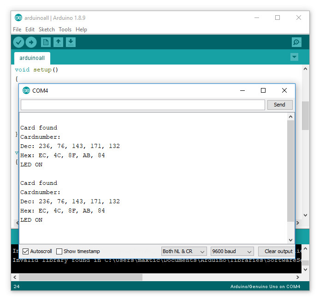
Task: Click code editor scrollbar up arrow
Action: point(305,69)
